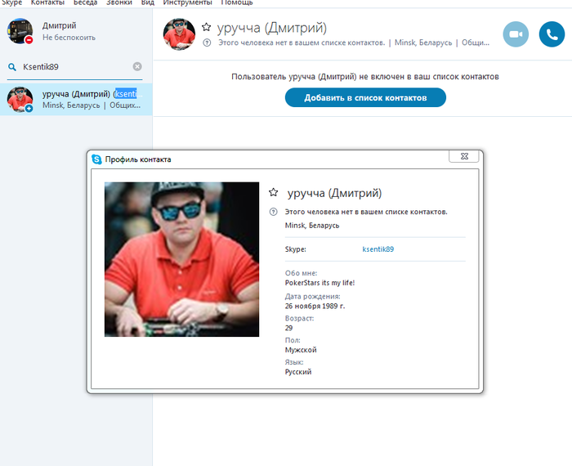Click the Skype logo in profile dialog
The image size is (572, 466).
96,159
